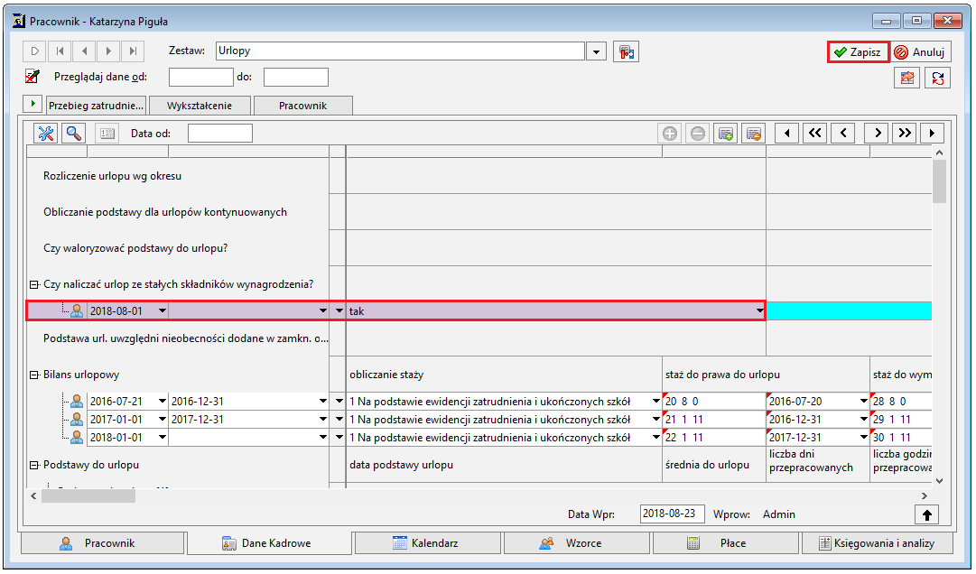The image size is (976, 574).
Task: Click the grey minus remove button
Action: coord(698,133)
